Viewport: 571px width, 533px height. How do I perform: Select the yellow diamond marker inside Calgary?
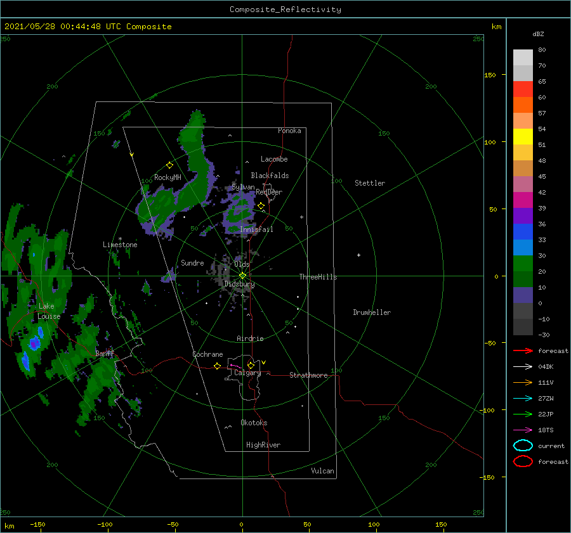click(x=251, y=365)
